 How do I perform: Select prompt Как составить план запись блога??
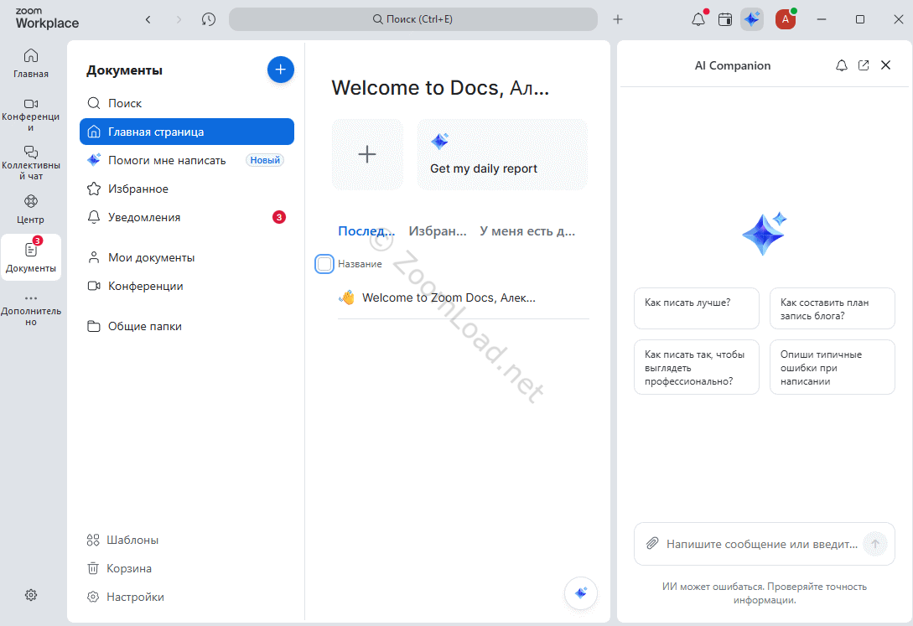(x=832, y=308)
